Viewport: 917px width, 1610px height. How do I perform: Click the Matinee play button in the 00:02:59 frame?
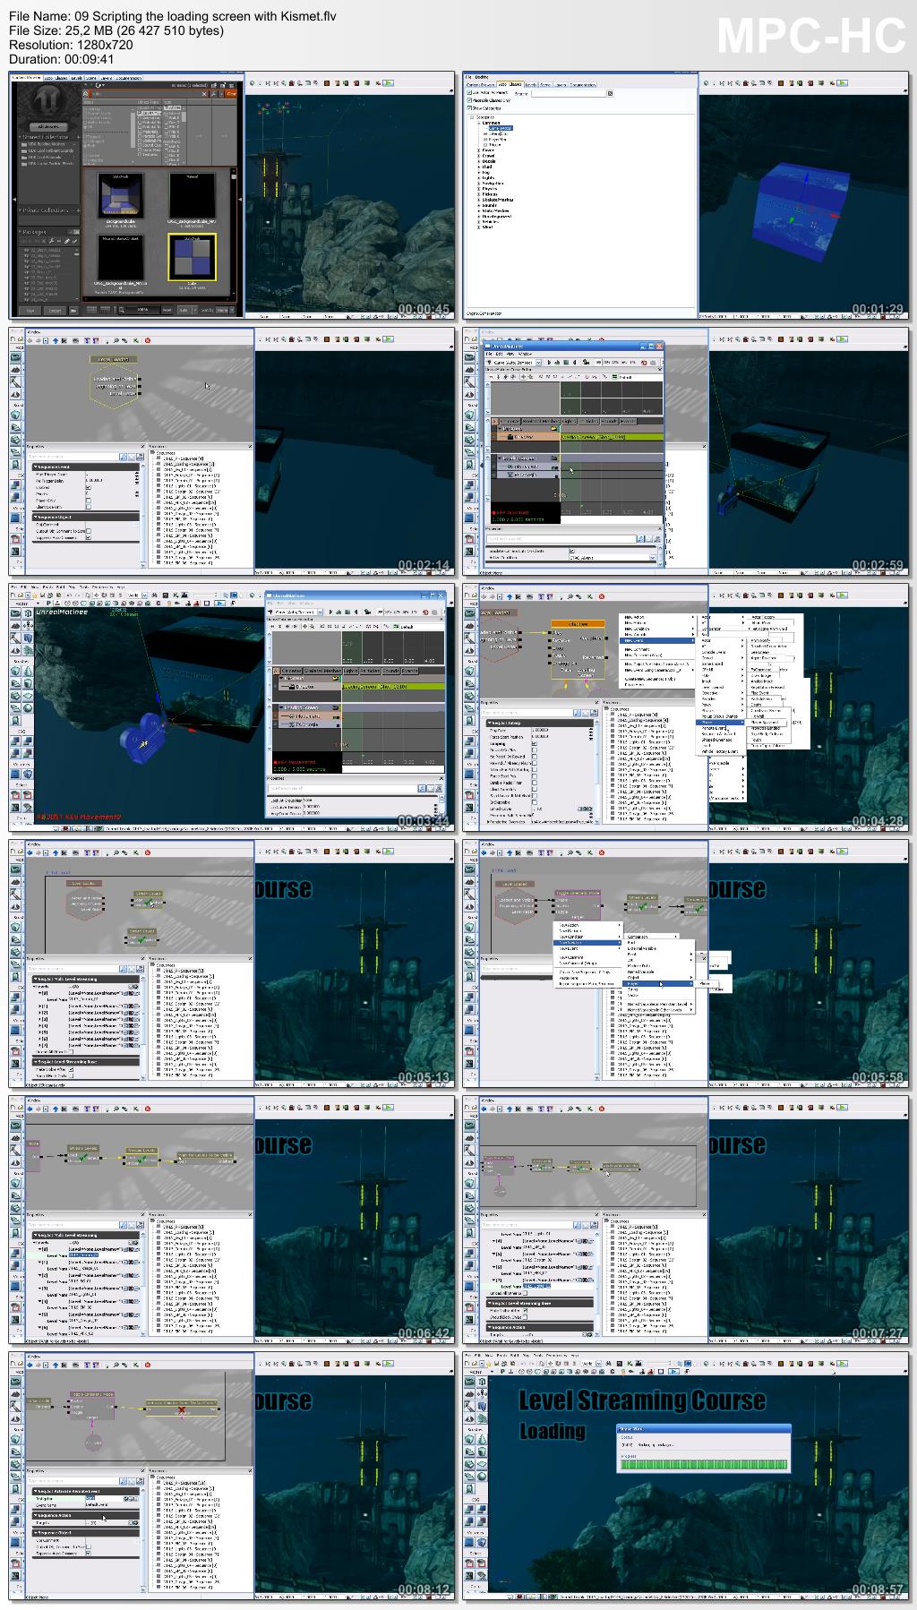(549, 362)
